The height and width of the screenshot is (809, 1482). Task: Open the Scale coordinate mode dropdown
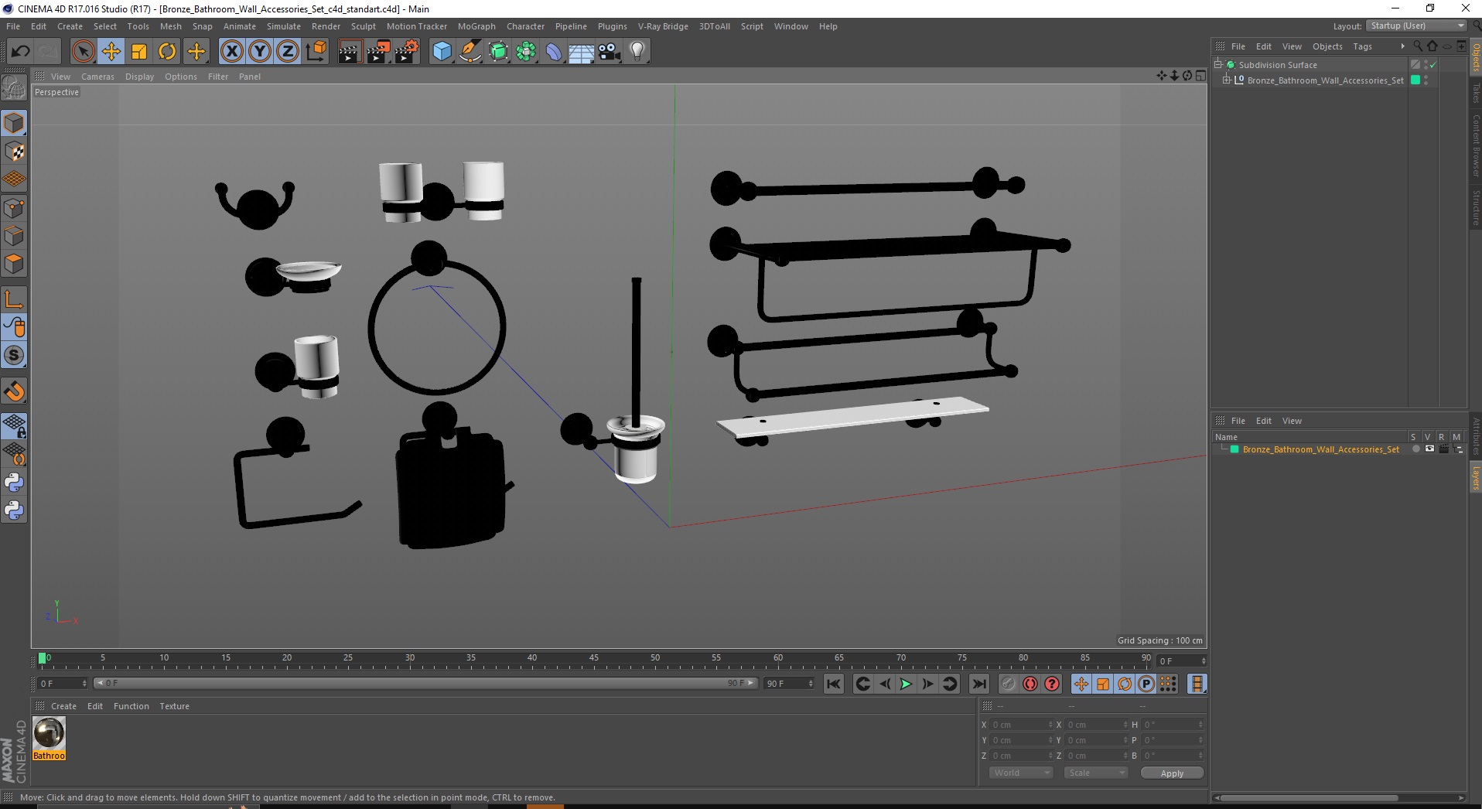pyautogui.click(x=1096, y=773)
